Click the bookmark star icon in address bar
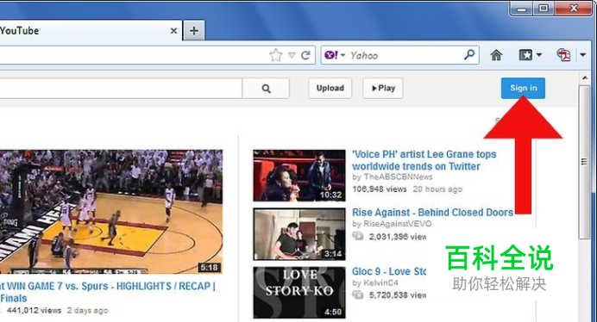The image size is (597, 322). [276, 55]
